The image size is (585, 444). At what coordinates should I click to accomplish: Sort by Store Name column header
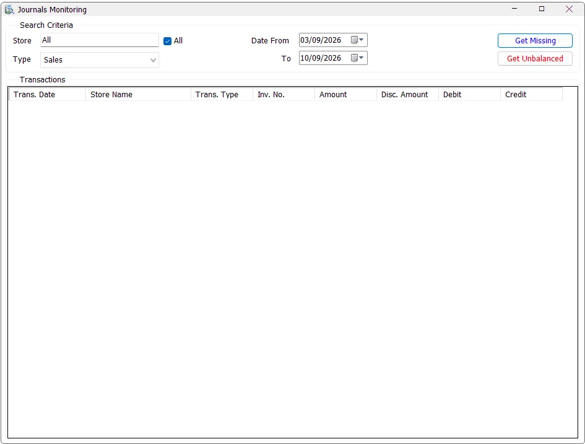pos(139,94)
